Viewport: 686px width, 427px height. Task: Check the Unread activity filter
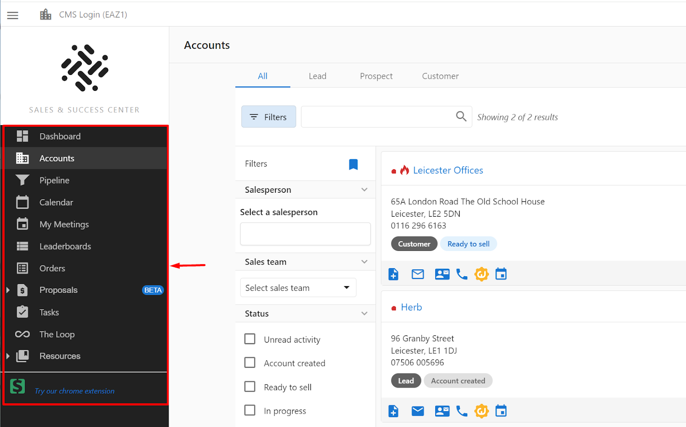click(x=250, y=339)
